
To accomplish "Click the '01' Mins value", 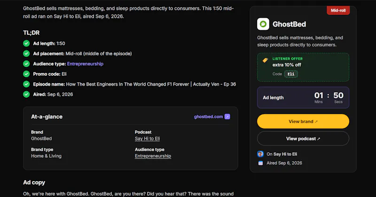I will 319,95.
